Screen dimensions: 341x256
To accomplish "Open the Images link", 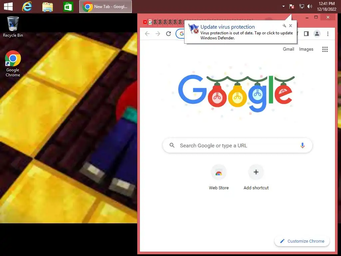I will [306, 49].
